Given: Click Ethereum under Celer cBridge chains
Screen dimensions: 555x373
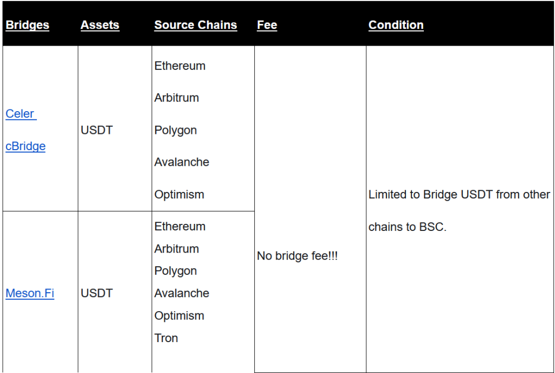Looking at the screenshot, I should pos(180,66).
